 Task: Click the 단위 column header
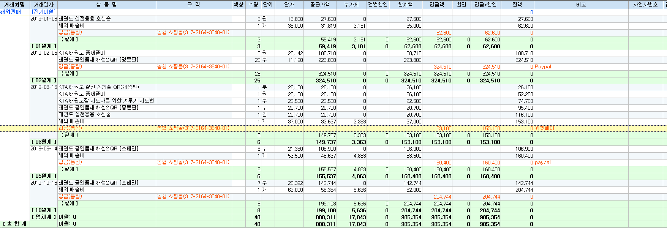coord(268,5)
